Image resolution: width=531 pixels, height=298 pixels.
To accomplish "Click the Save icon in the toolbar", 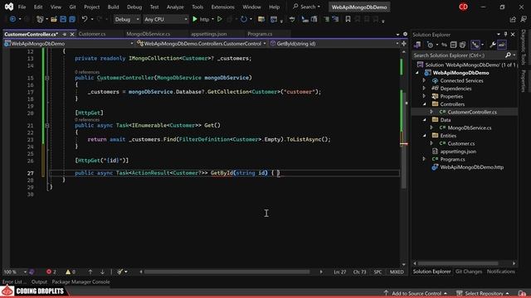I will tap(63, 19).
